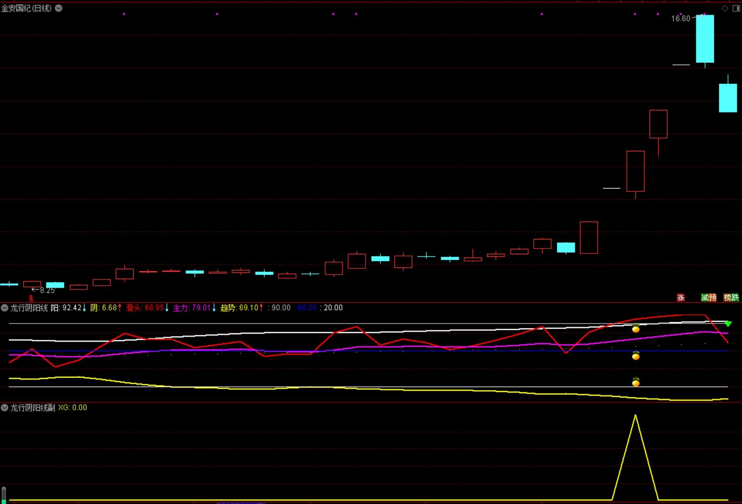The image size is (742, 504).
Task: Click the 龙行阴阳线副 indicator name
Action: pyautogui.click(x=33, y=408)
